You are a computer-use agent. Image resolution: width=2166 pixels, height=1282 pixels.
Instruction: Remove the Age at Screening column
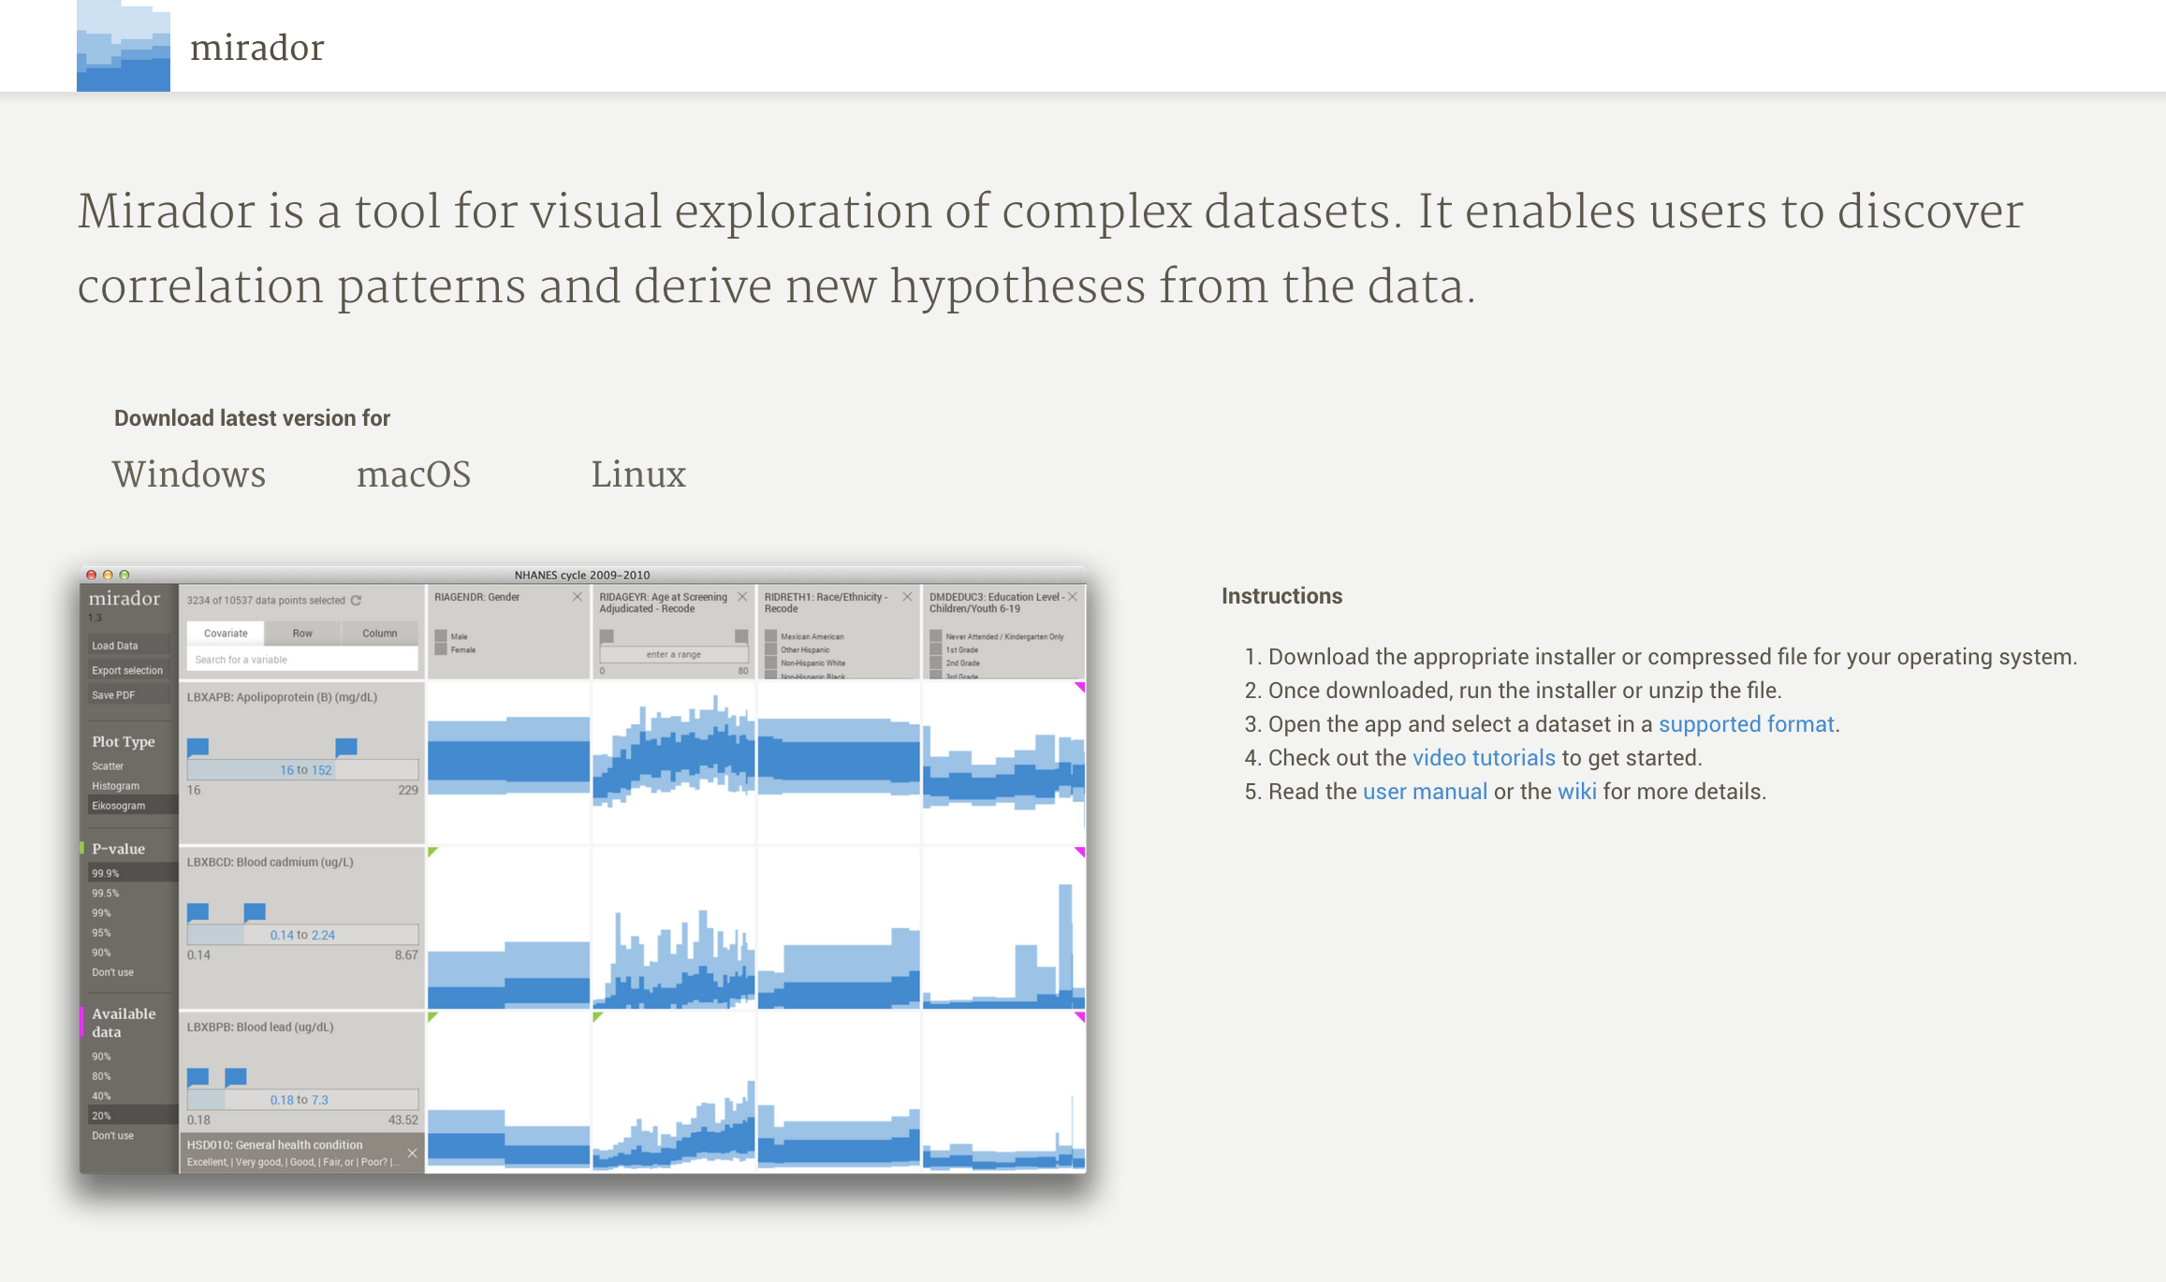pos(742,597)
